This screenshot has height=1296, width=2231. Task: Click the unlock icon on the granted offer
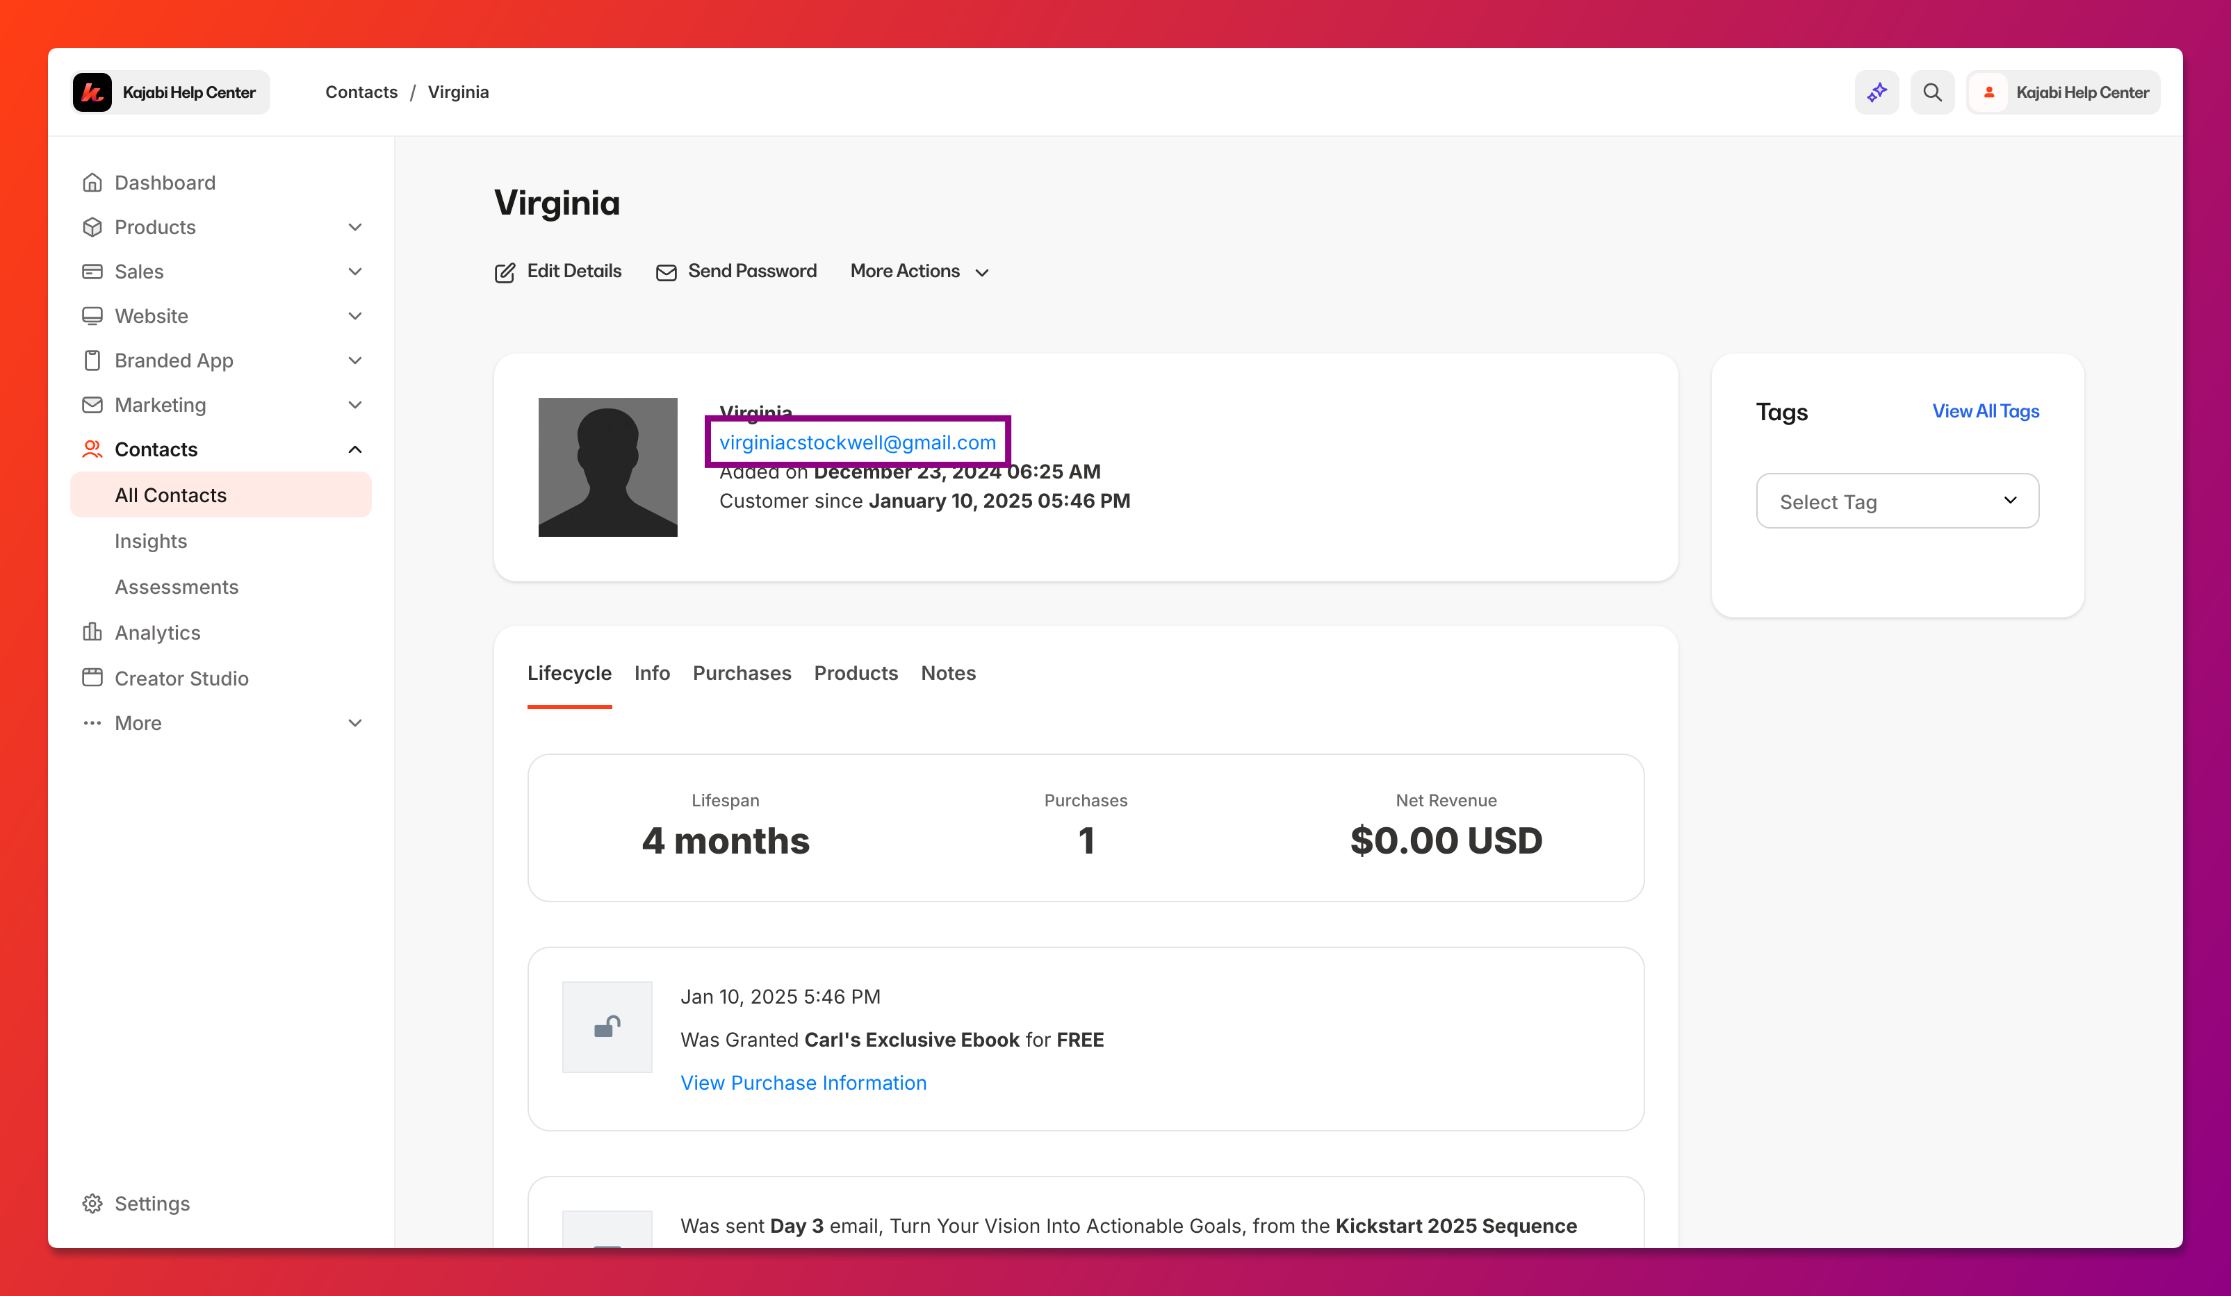[607, 1027]
